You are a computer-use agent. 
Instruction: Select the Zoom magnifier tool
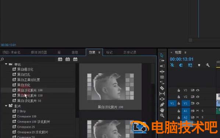click(x=162, y=116)
